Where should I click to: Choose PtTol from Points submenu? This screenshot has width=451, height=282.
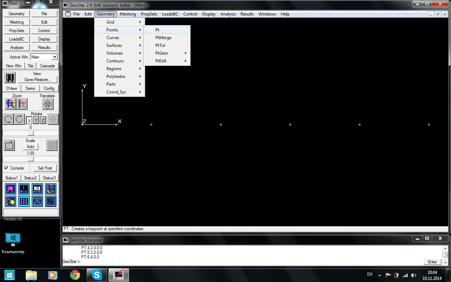tap(167, 45)
